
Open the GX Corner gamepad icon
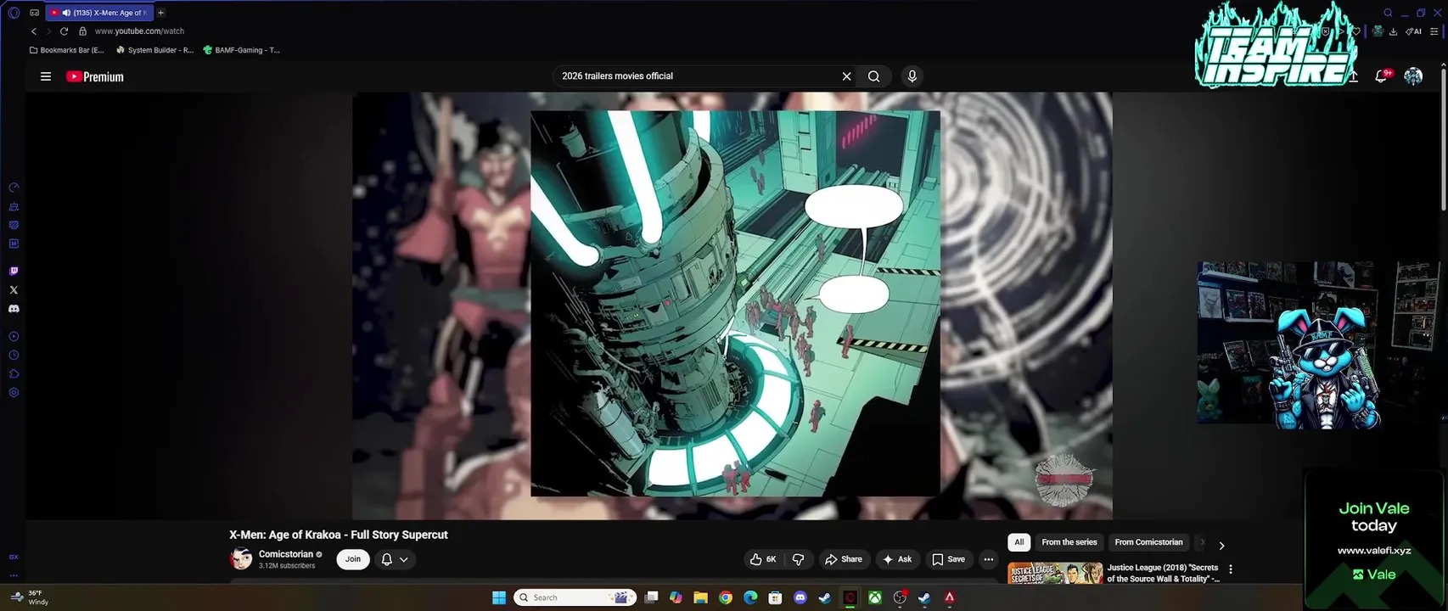coord(34,13)
